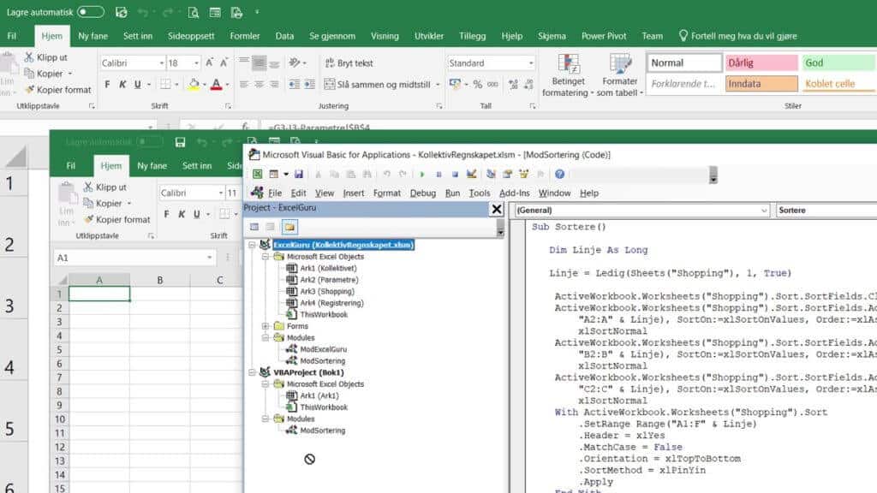Switch to Formler tab in main Excel

coord(245,36)
